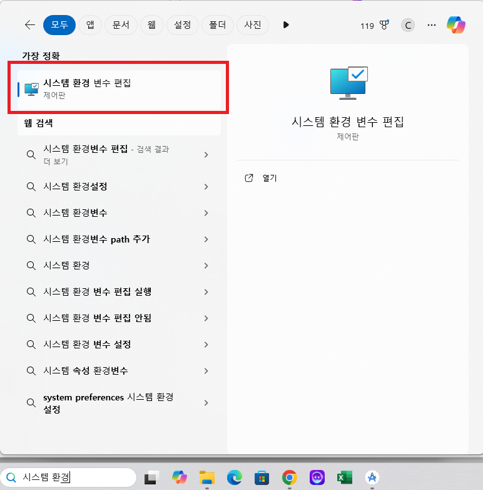This screenshot has width=483, height=490.
Task: Open the web result 시스템 환경변수 편집 검색 결과
Action: 119,155
